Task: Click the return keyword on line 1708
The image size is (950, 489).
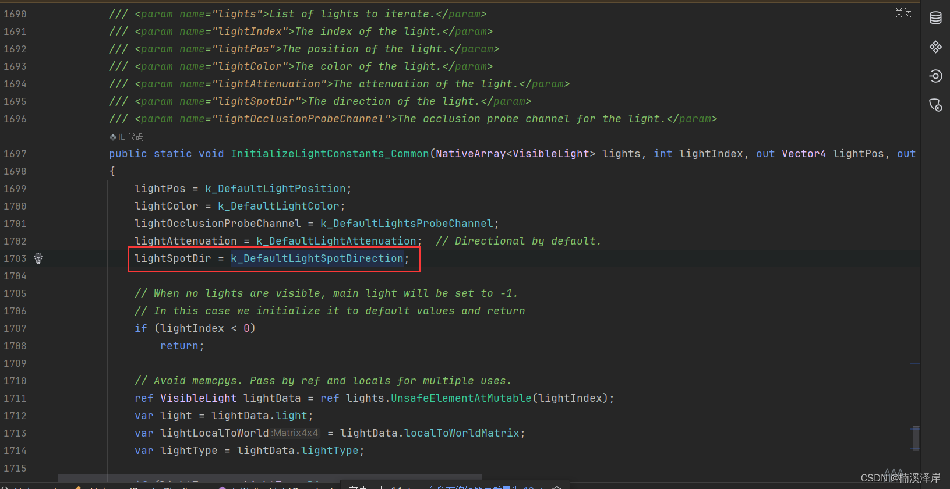Action: pos(179,346)
